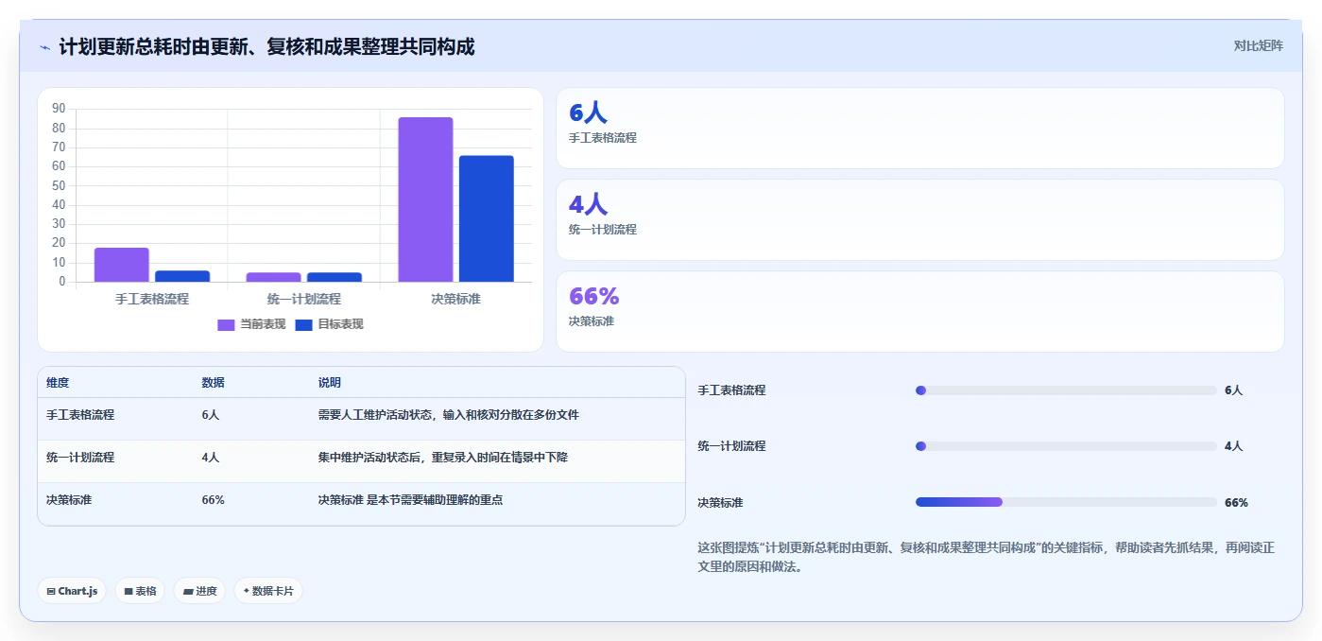1322x641 pixels.
Task: Toggle the 目标表现 legend swatch
Action: pyautogui.click(x=303, y=324)
